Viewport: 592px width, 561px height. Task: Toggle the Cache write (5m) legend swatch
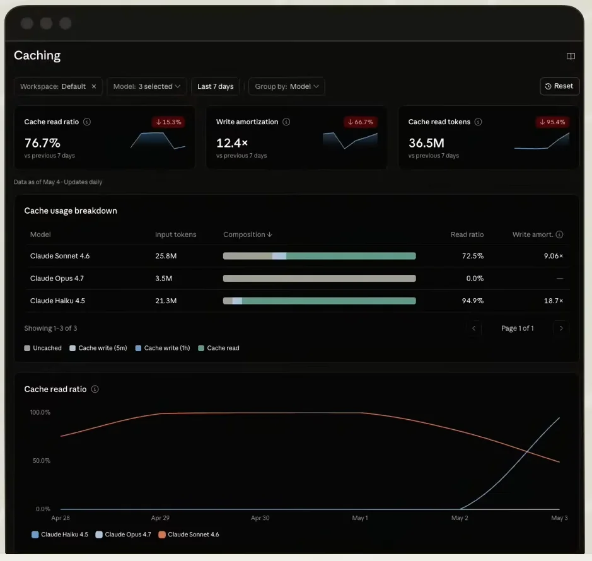click(73, 348)
